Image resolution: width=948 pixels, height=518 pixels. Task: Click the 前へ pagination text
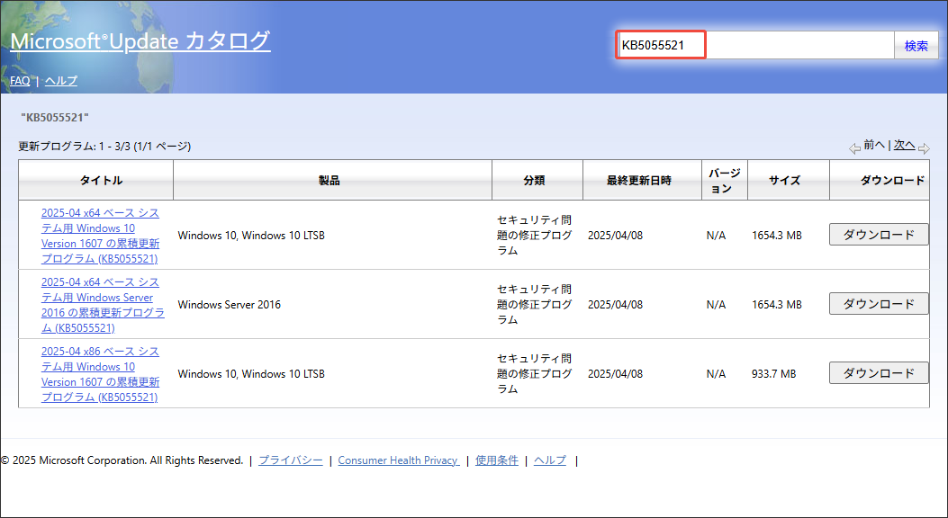tap(873, 145)
